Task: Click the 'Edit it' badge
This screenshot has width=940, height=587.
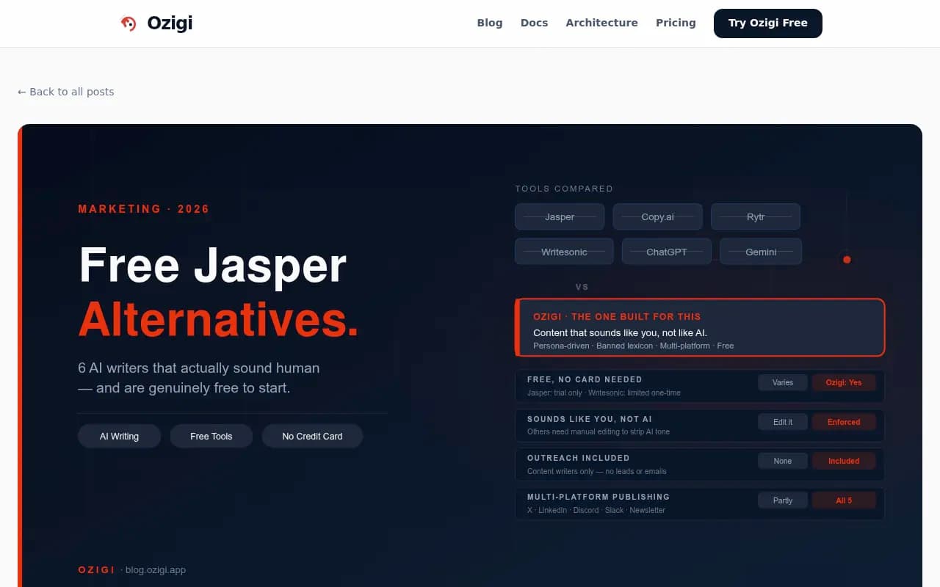Action: tap(783, 422)
